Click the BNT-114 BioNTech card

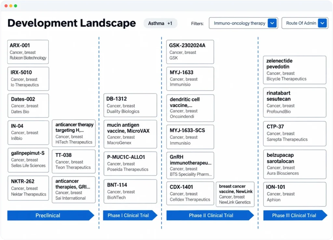[130, 192]
